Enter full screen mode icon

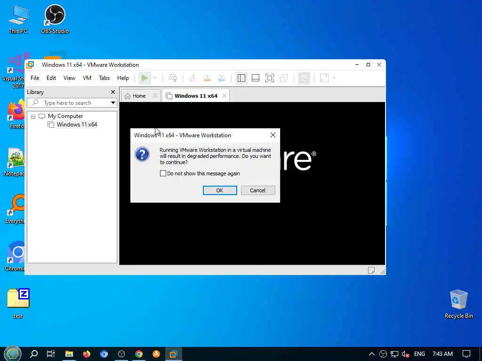(x=270, y=78)
